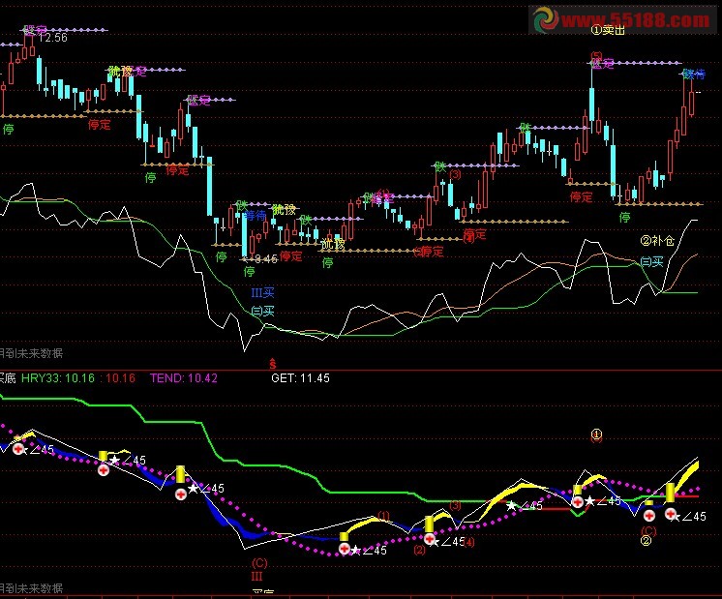Click the leftmost red plus marker
The image size is (722, 599).
point(18,449)
